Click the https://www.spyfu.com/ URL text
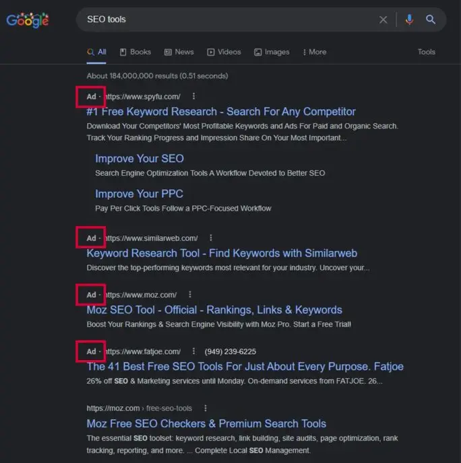The height and width of the screenshot is (463, 461). click(x=143, y=96)
